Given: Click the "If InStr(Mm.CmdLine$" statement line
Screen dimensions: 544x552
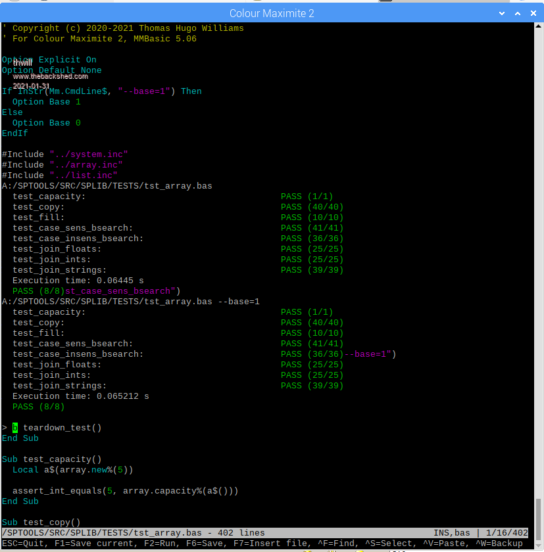Looking at the screenshot, I should pos(102,91).
